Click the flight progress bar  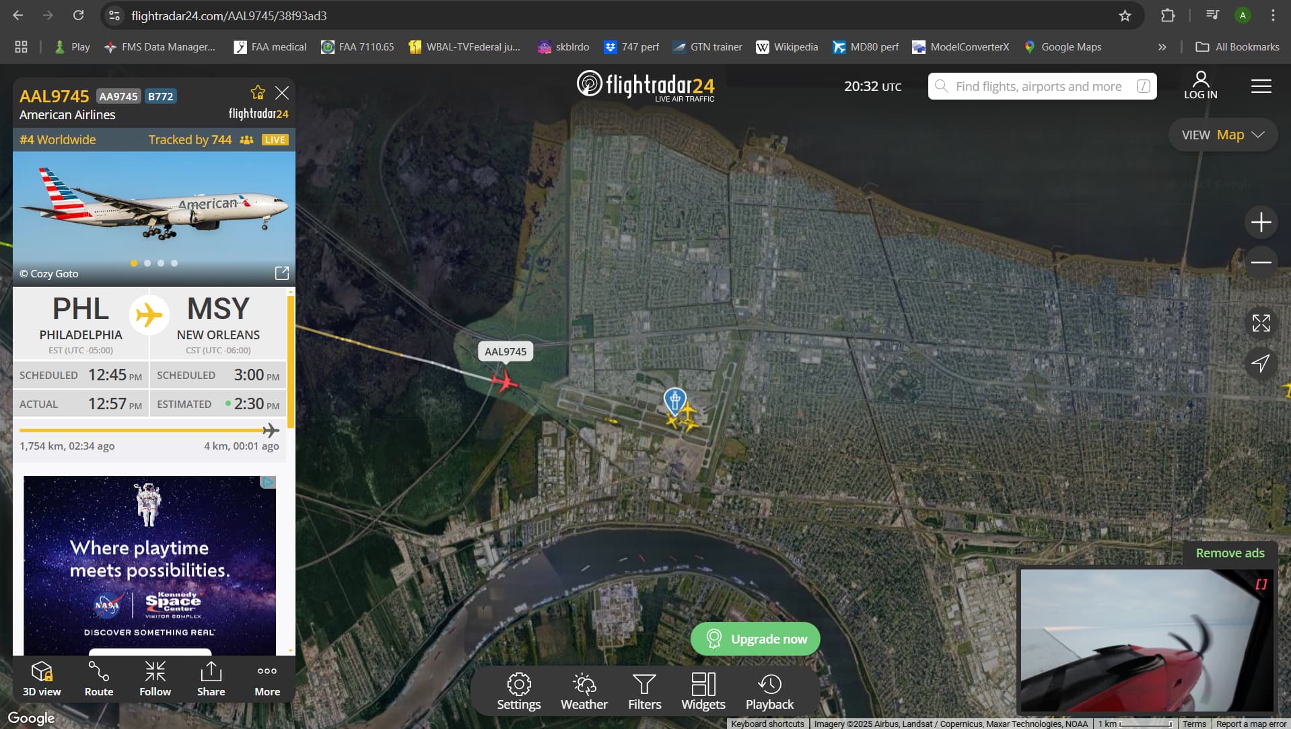149,430
